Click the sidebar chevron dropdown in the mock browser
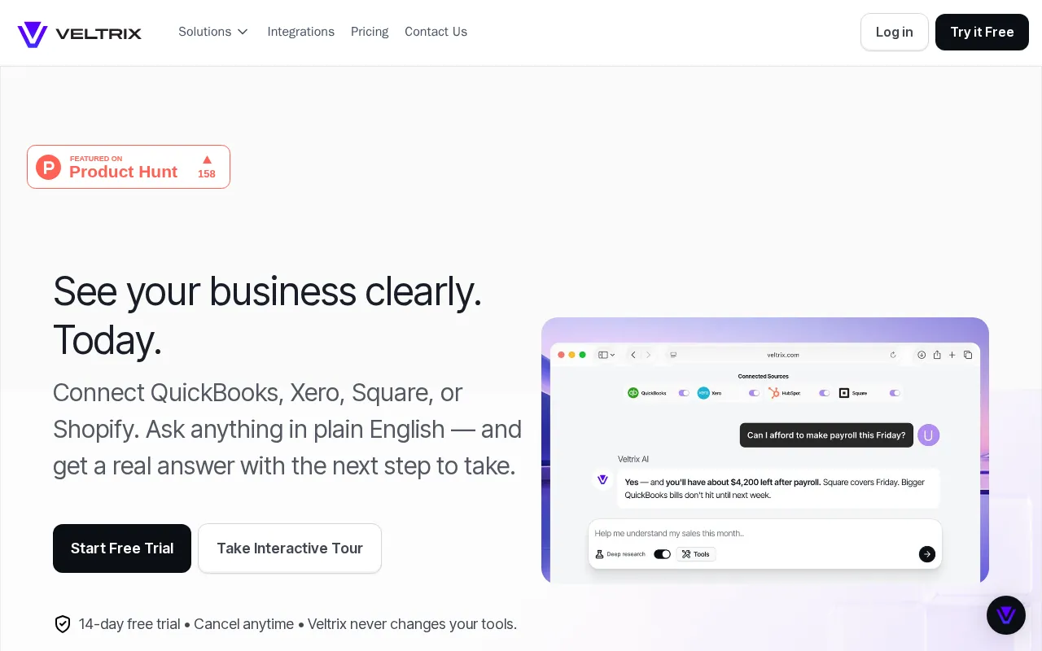 click(x=612, y=355)
